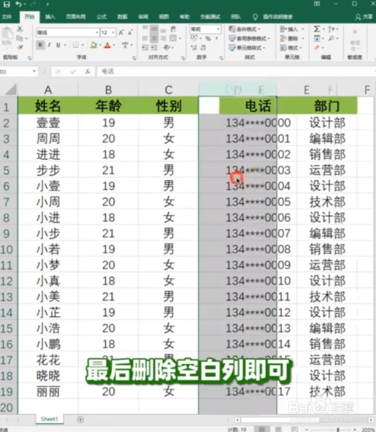Click the Fill down arrow icon
Viewport: 376px width, 432px height.
click(x=317, y=38)
